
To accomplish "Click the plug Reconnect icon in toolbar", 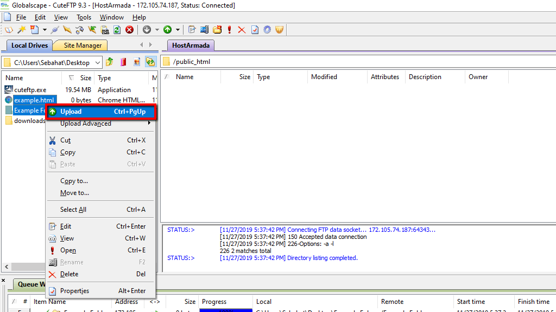I will pos(55,30).
